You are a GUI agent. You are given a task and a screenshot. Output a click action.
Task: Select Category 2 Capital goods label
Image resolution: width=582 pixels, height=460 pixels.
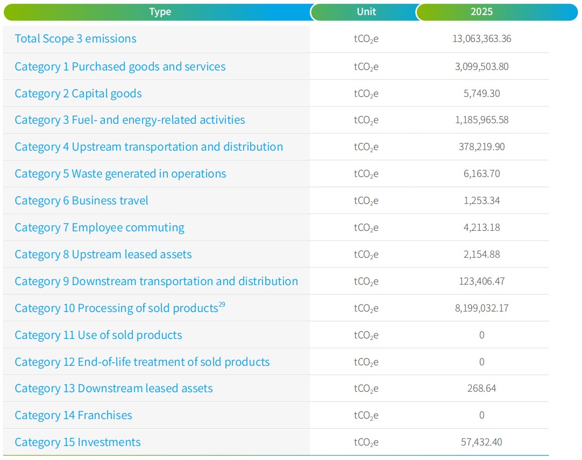pyautogui.click(x=78, y=94)
